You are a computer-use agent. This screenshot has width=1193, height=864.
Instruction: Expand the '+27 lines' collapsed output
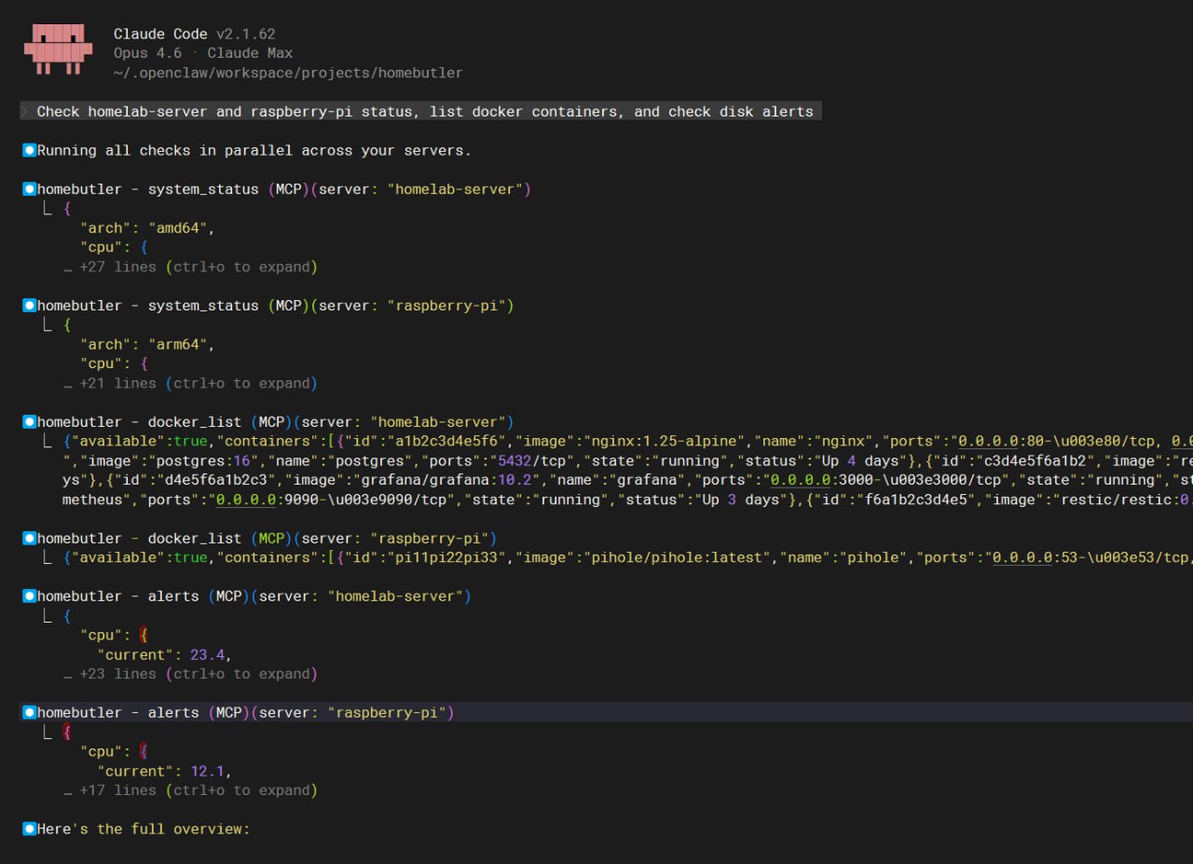point(190,267)
